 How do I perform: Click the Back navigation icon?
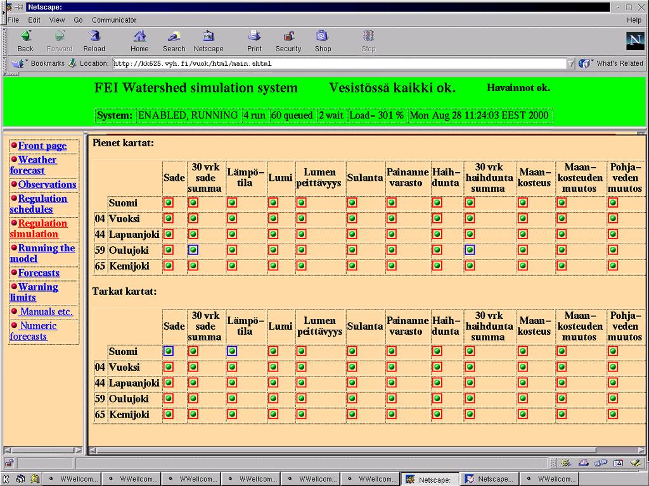[25, 36]
